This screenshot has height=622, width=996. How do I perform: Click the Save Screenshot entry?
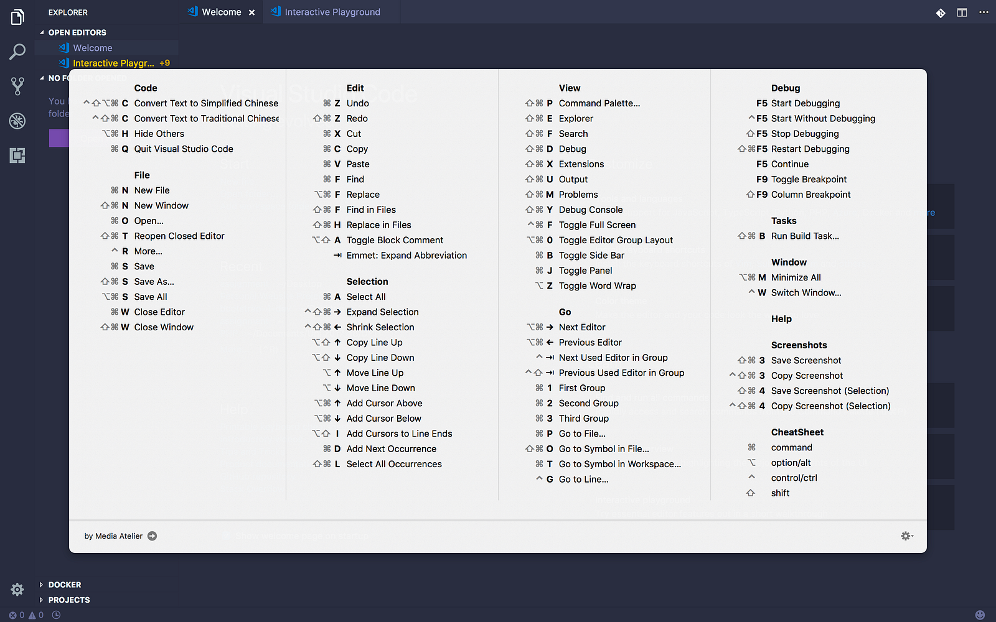pos(806,360)
